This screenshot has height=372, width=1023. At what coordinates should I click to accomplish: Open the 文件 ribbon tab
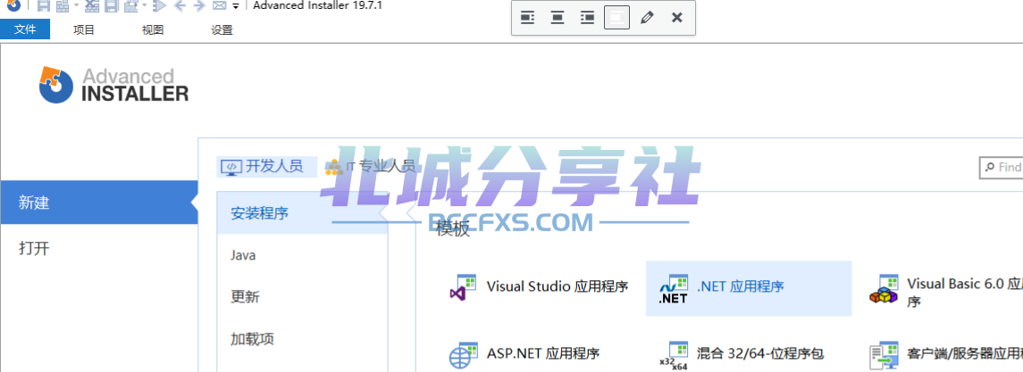(x=25, y=29)
